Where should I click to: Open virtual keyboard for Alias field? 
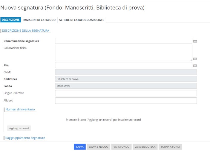pyautogui.click(x=195, y=66)
